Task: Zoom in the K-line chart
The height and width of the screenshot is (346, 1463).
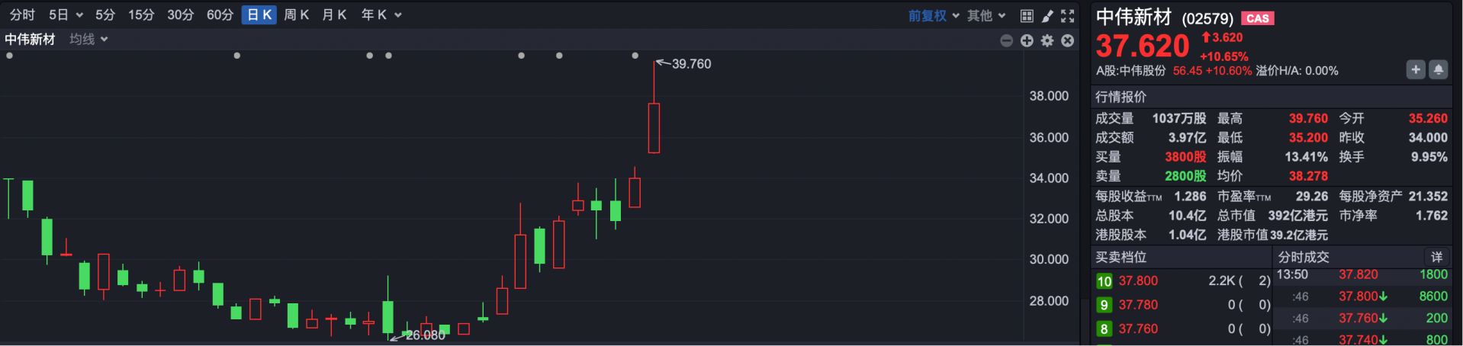Action: click(1027, 40)
